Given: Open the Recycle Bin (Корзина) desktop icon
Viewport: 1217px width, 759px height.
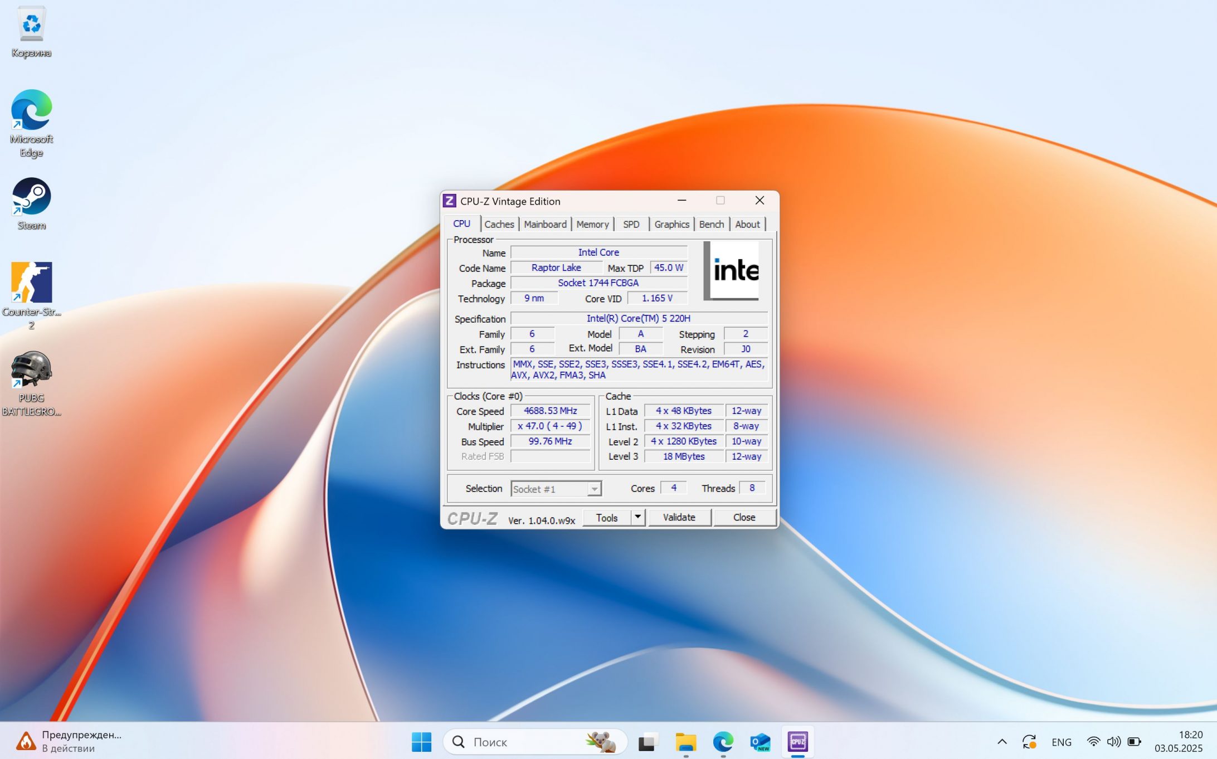Looking at the screenshot, I should click(31, 32).
